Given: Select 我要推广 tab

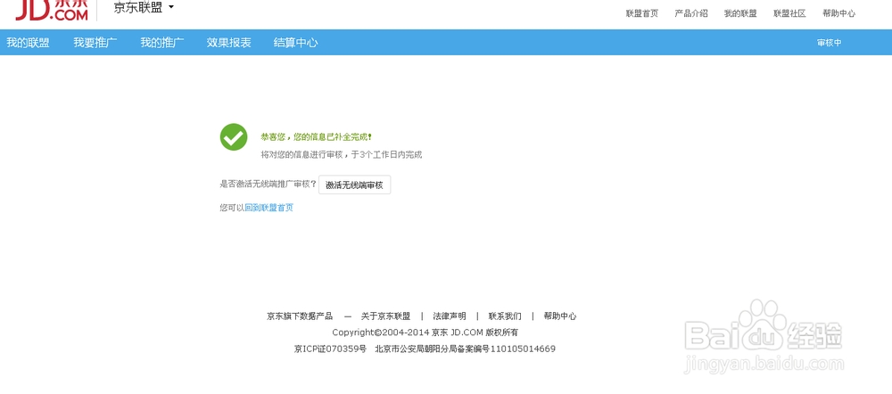Looking at the screenshot, I should (95, 43).
